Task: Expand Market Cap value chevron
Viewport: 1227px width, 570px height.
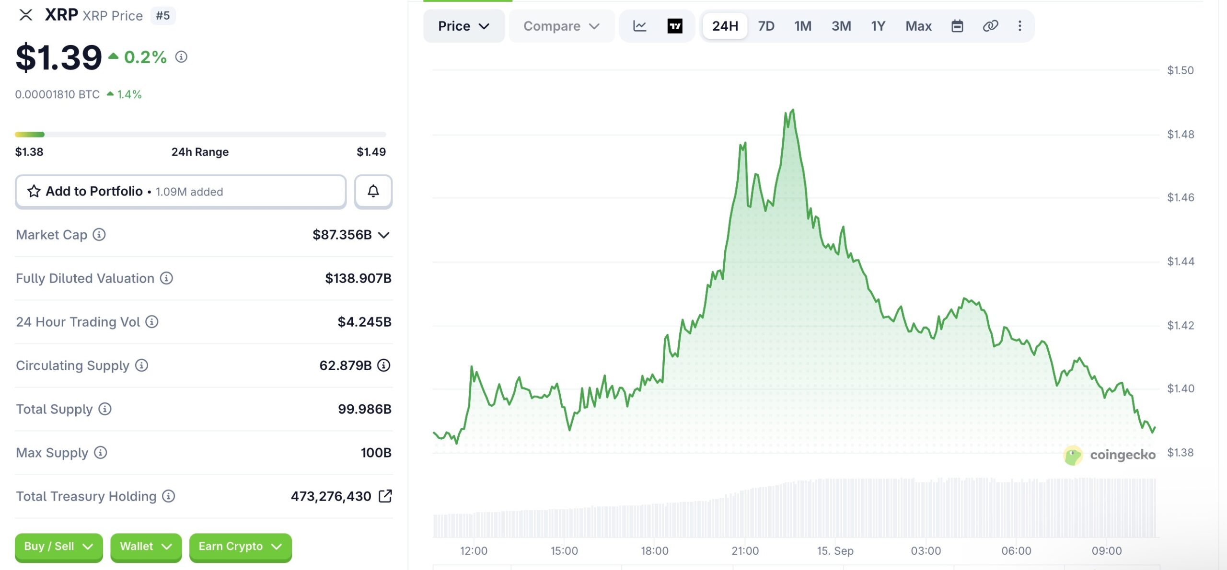Action: pos(383,235)
